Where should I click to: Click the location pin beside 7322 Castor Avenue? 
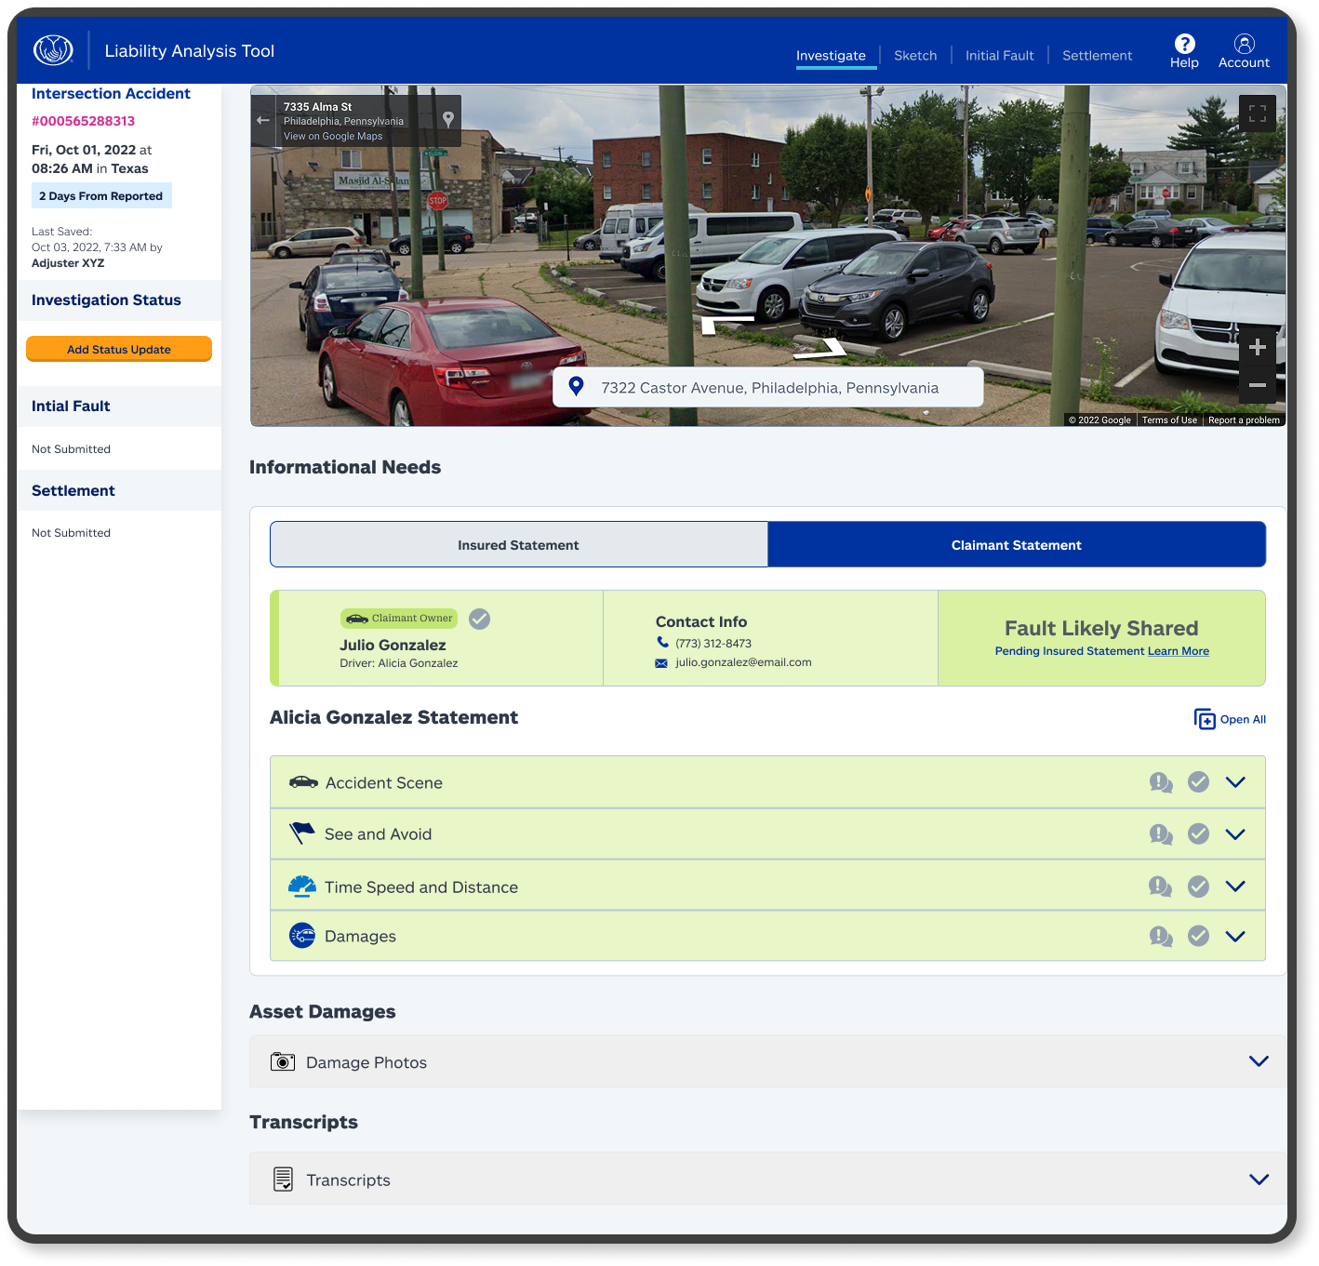[x=576, y=386]
